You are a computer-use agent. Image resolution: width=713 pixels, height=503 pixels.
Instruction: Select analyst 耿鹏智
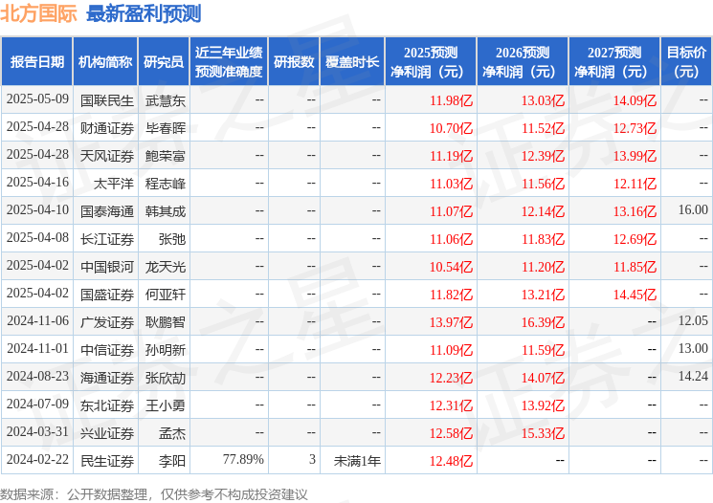[166, 322]
